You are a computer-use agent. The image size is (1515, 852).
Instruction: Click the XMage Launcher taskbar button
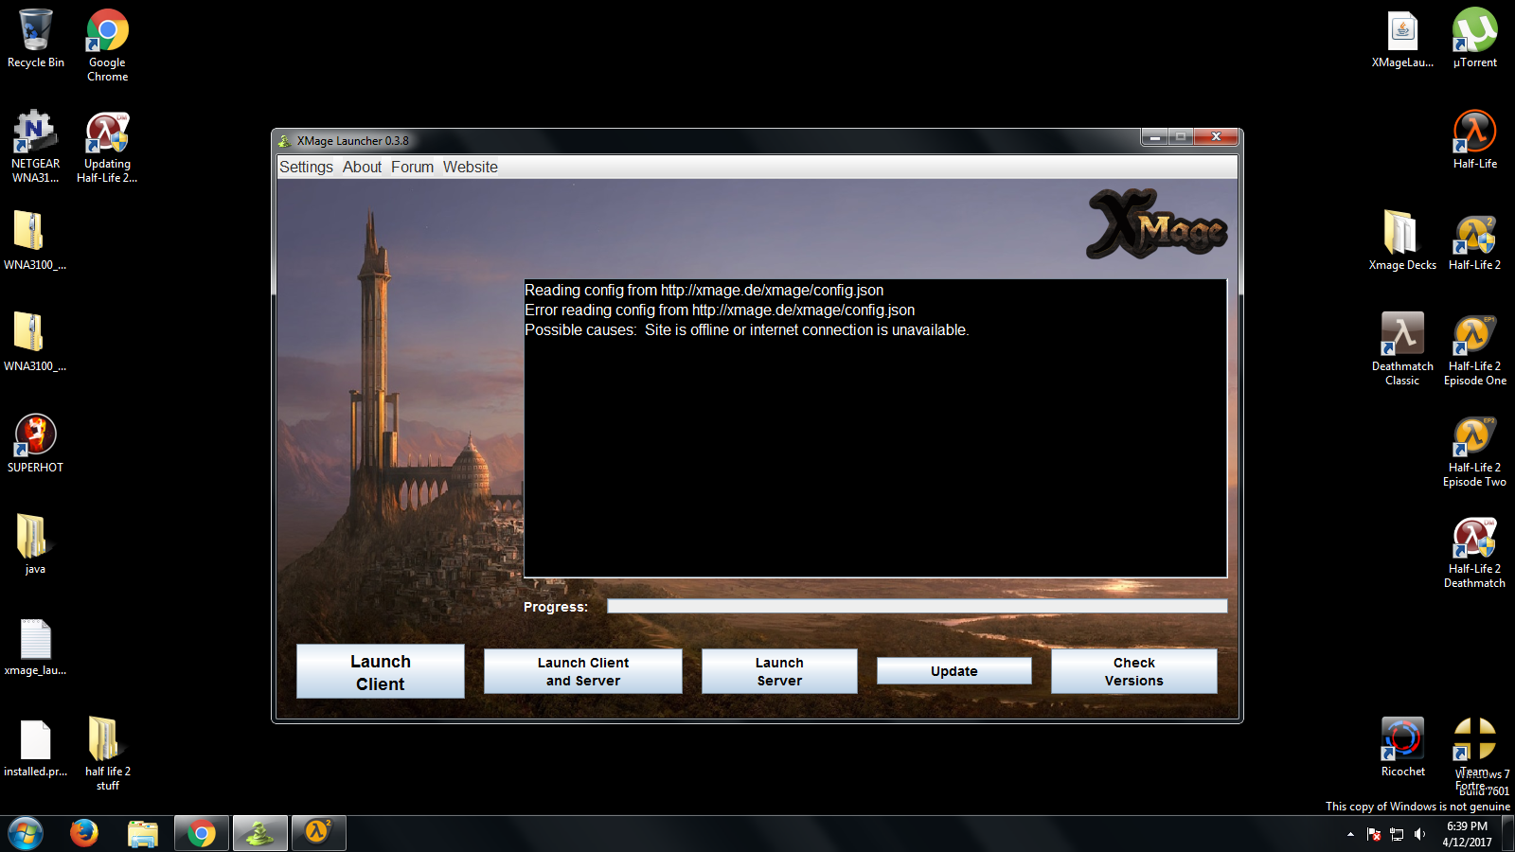(259, 833)
